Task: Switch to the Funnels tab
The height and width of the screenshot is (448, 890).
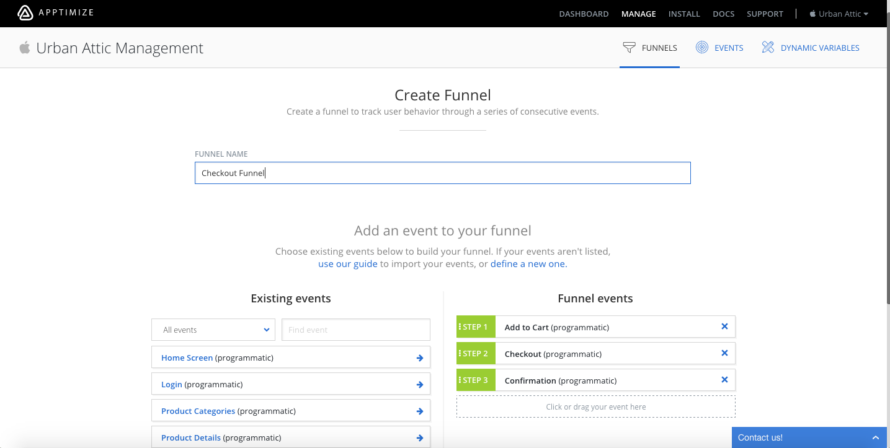Action: (649, 48)
